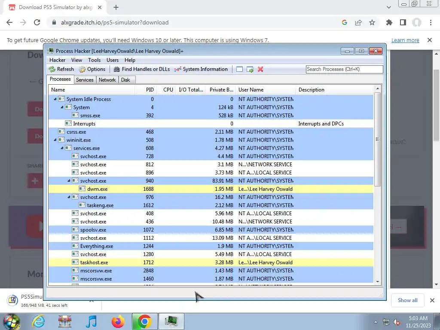Click the Process Hacker taskbar button

(171, 321)
